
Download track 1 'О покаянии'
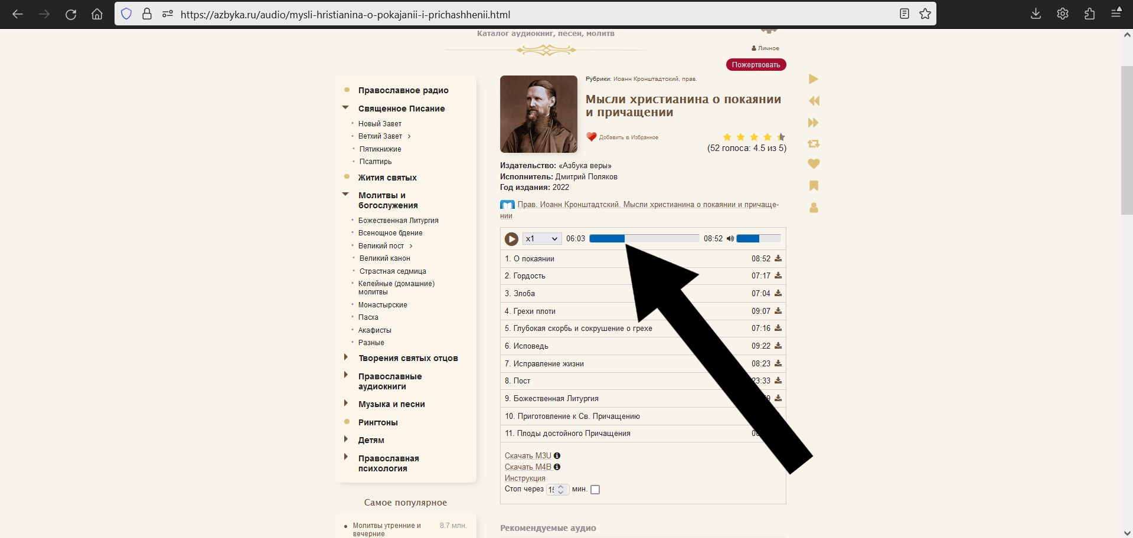tap(778, 258)
